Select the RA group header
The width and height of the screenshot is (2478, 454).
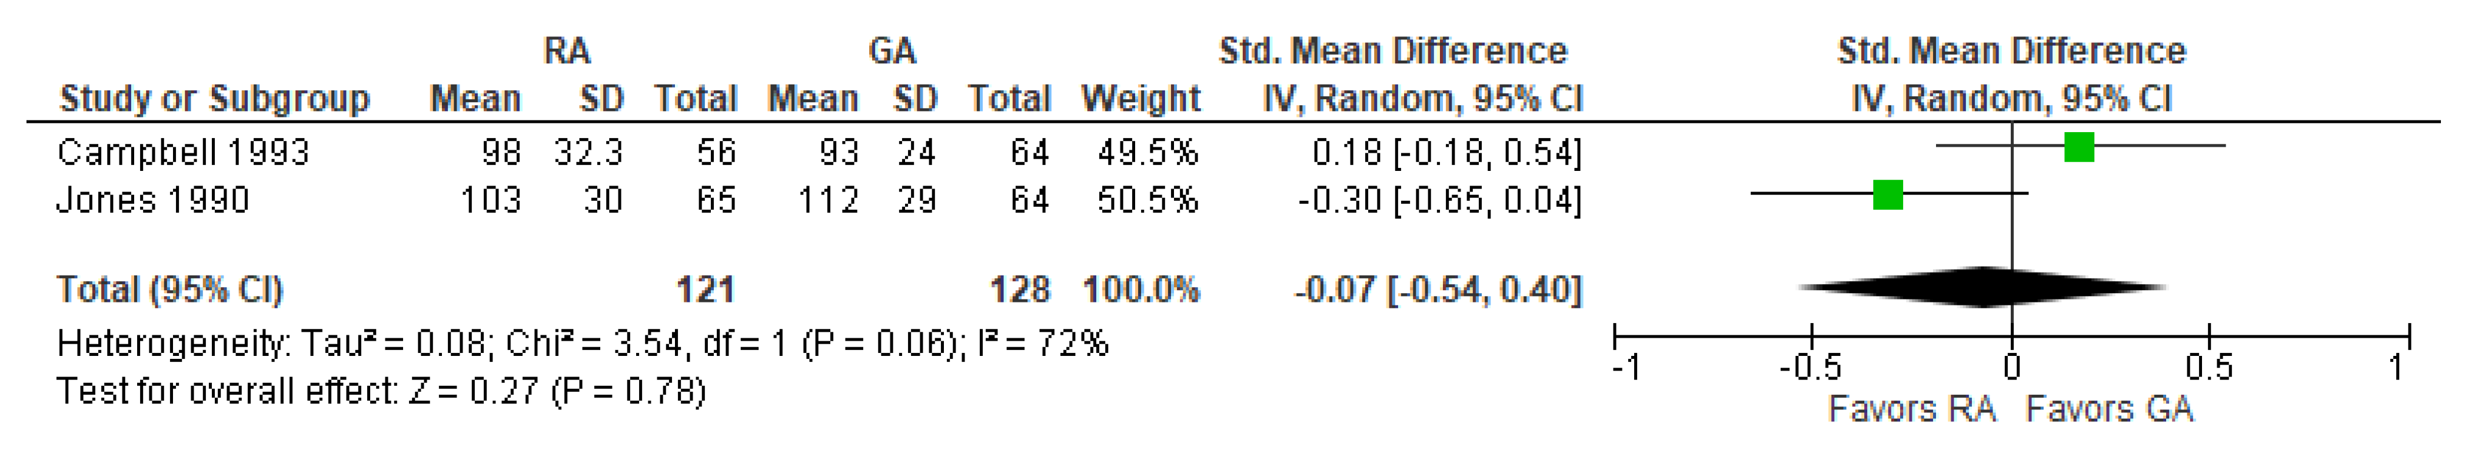click(567, 50)
